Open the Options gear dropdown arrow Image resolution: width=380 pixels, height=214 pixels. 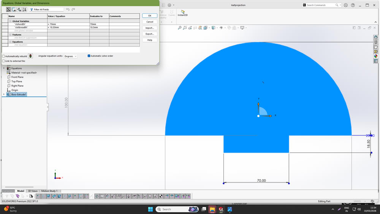174,5
